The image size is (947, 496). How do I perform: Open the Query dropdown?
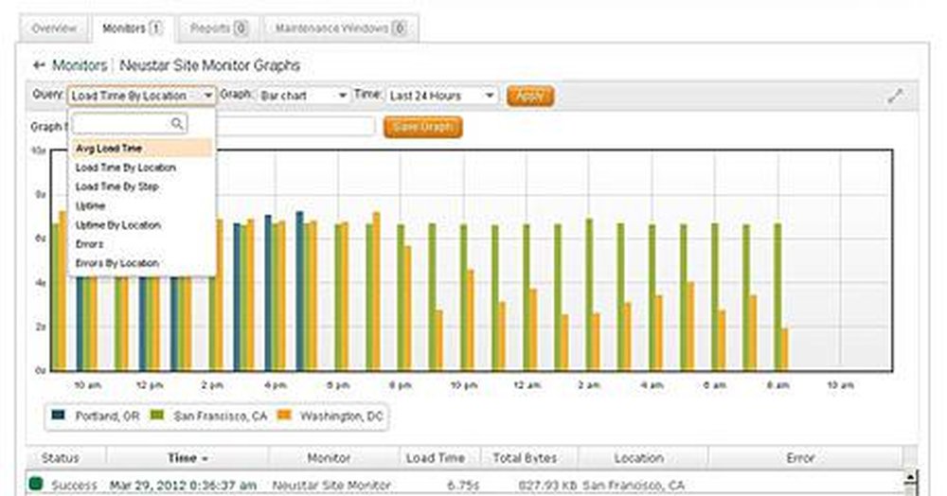pos(141,96)
